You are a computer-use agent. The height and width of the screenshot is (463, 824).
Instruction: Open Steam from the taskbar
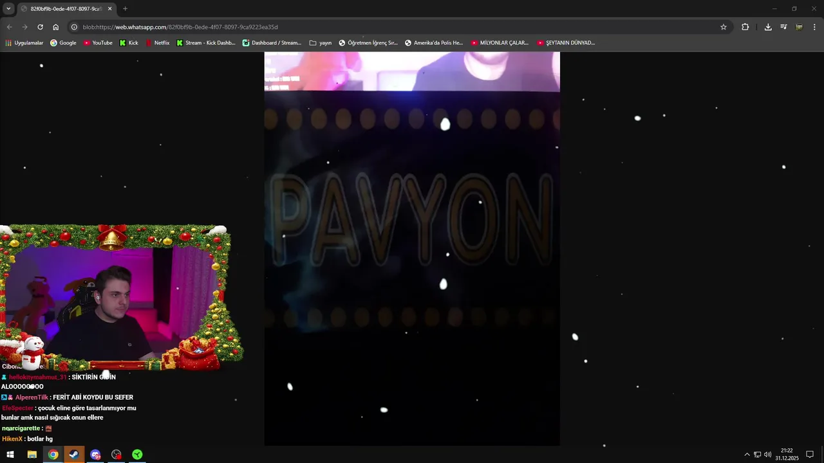click(74, 455)
